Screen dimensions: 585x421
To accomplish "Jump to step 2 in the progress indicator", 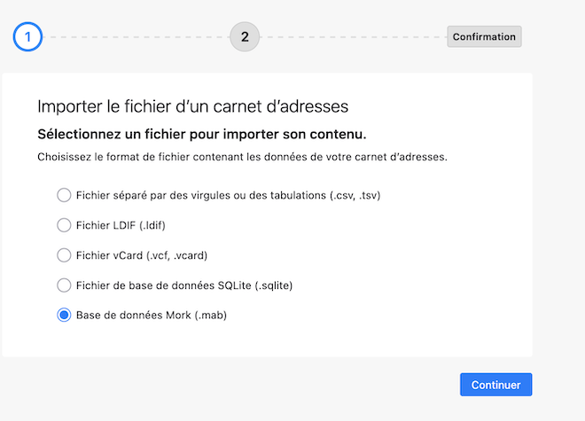I will coord(245,36).
